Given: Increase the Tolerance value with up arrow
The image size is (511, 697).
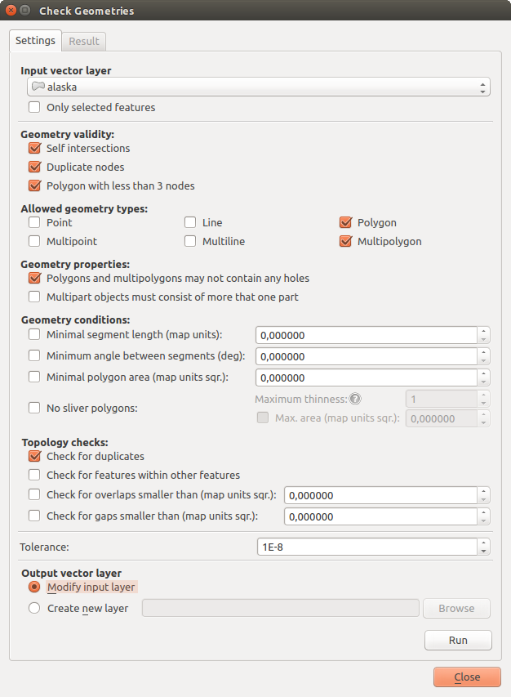Looking at the screenshot, I should (484, 542).
